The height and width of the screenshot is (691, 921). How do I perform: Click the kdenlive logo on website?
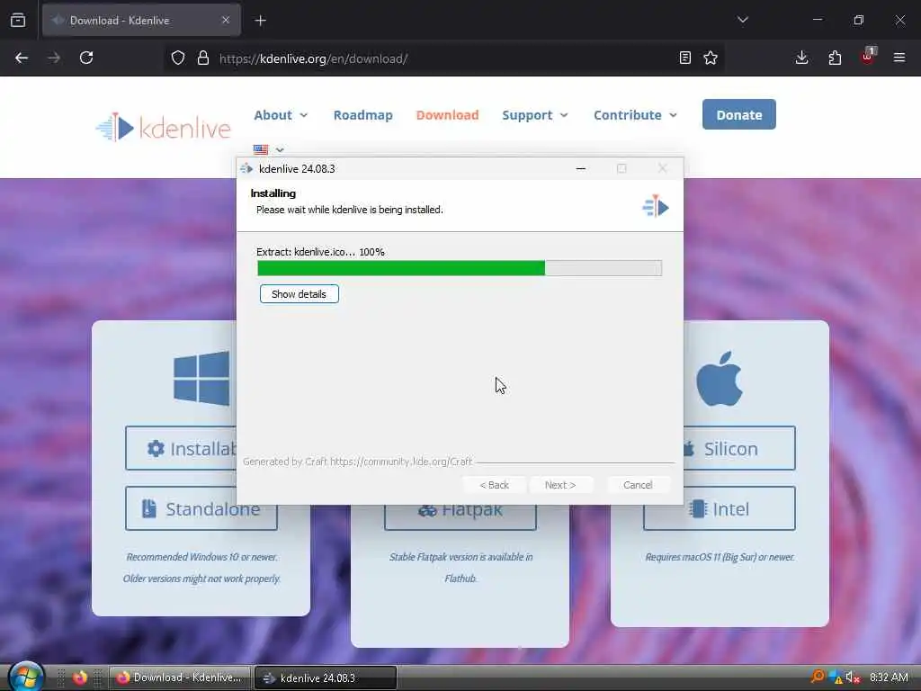[x=164, y=127]
